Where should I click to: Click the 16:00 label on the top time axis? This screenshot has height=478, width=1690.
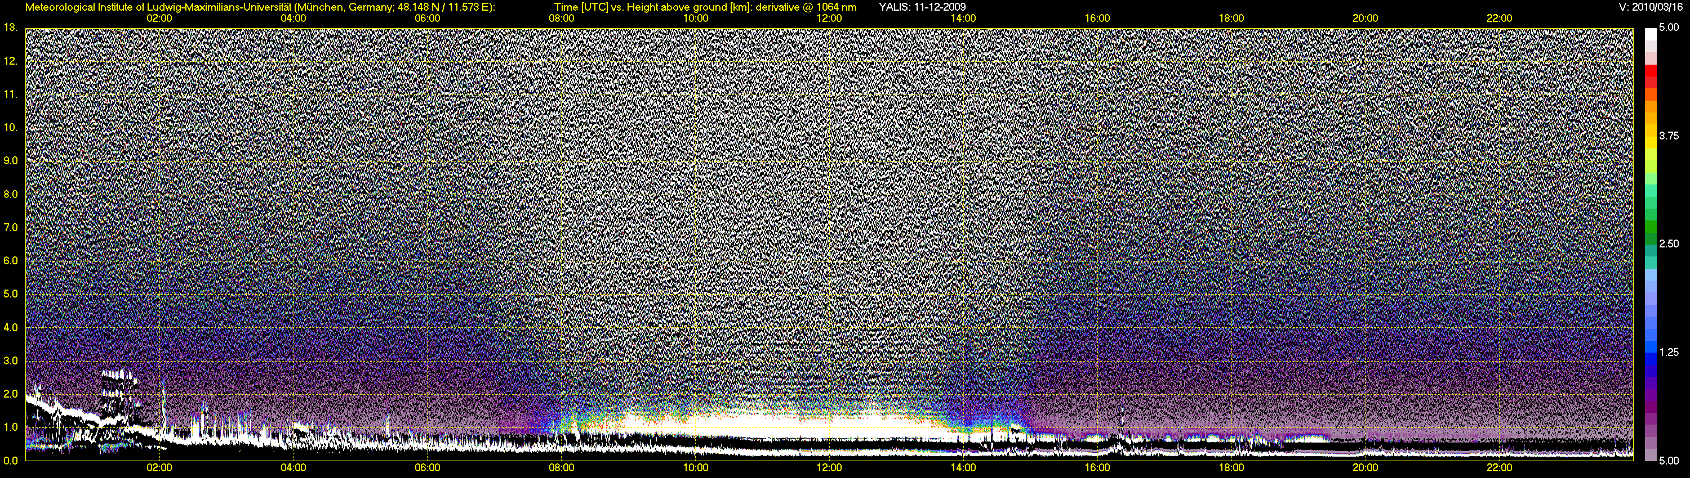point(1097,19)
